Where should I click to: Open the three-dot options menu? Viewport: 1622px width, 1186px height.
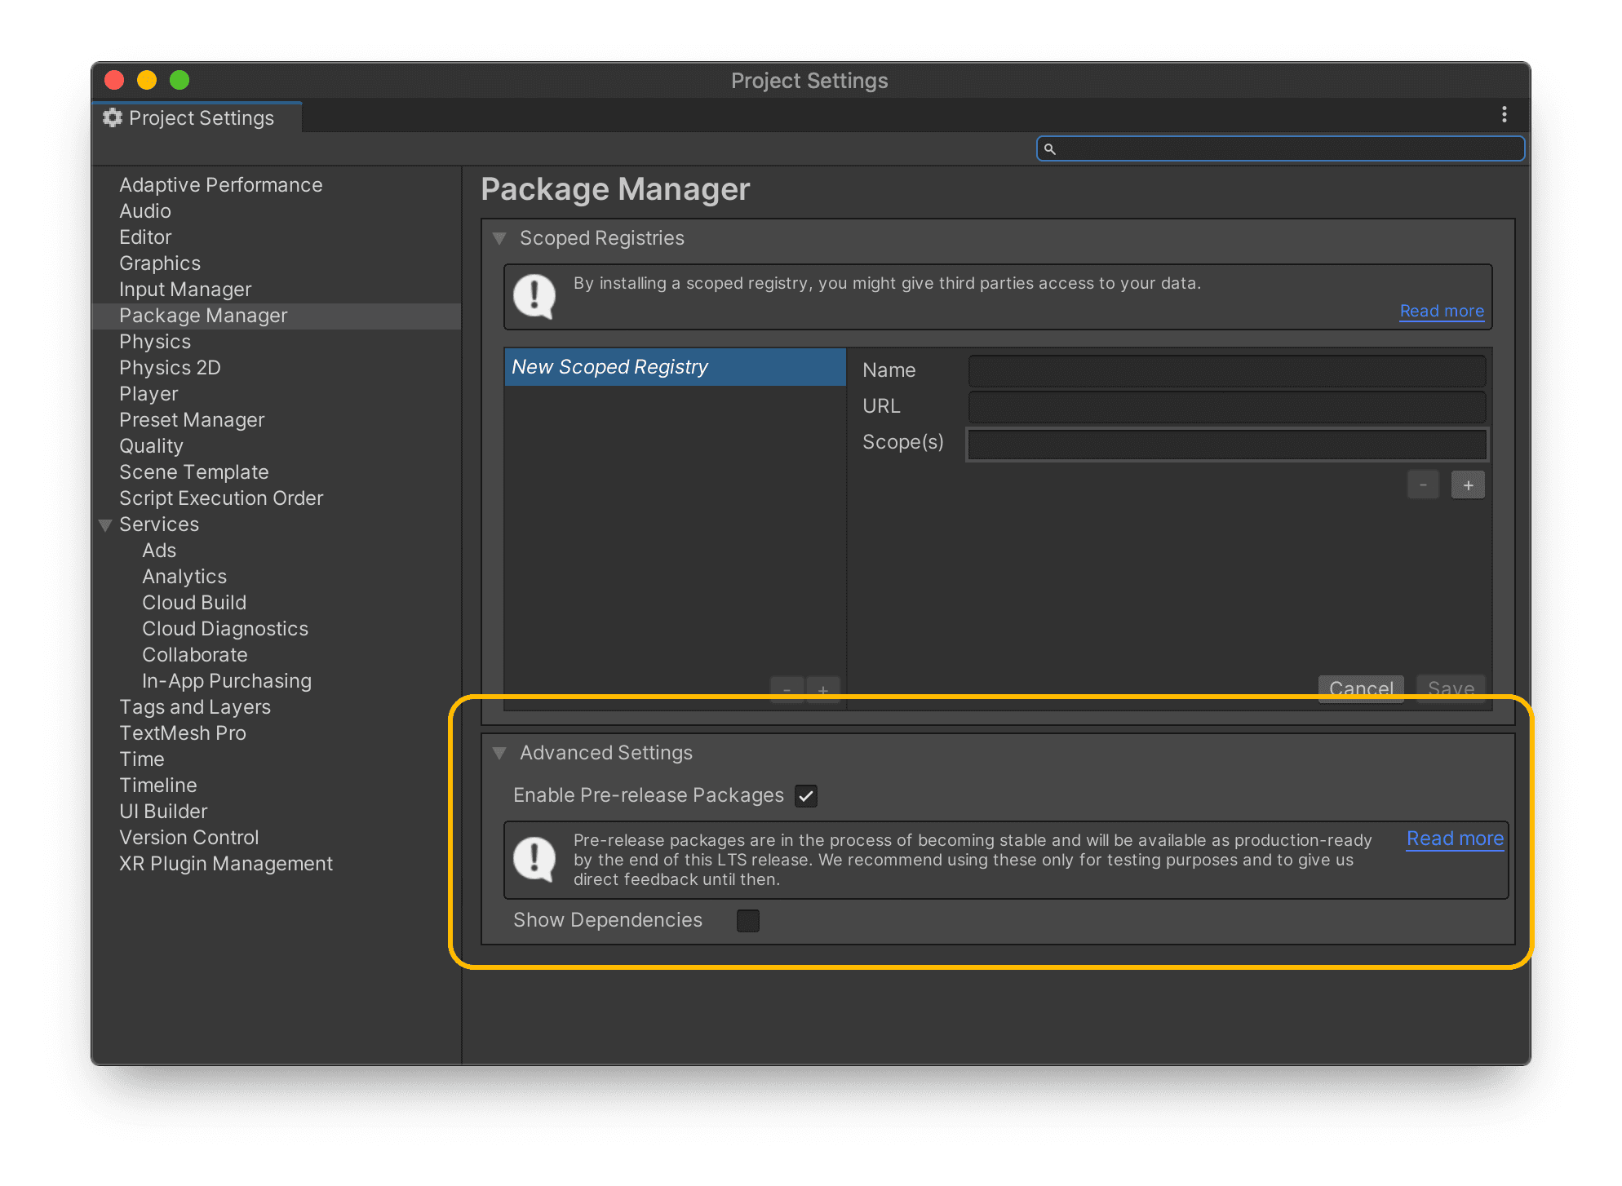tap(1505, 114)
